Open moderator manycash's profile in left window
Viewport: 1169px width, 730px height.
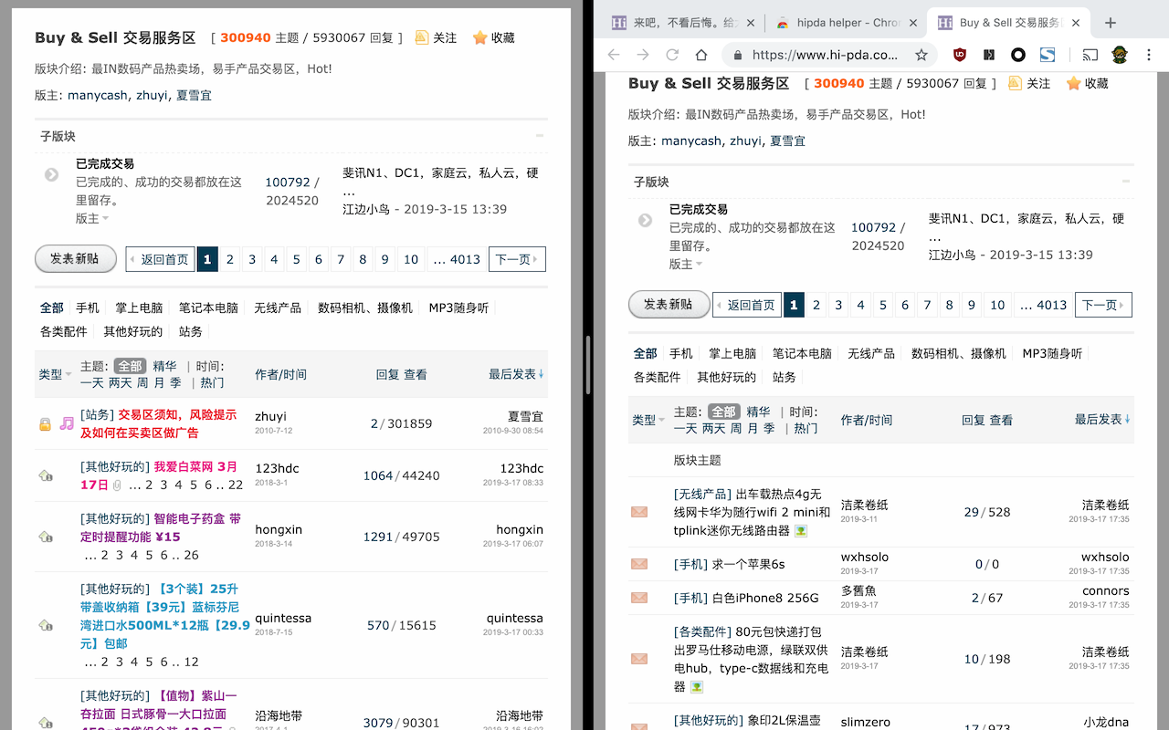click(98, 95)
